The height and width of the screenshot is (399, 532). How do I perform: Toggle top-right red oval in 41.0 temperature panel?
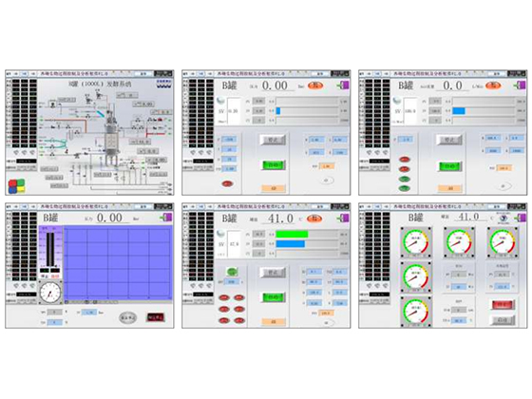[239, 297]
